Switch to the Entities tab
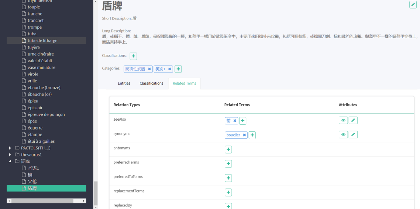 [124, 84]
